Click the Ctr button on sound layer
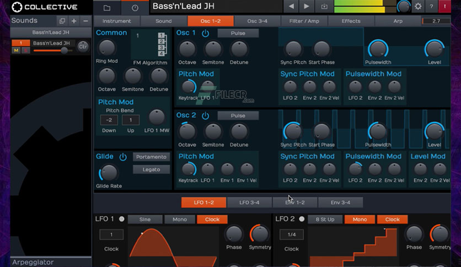This screenshot has width=461, height=267. pos(83,46)
